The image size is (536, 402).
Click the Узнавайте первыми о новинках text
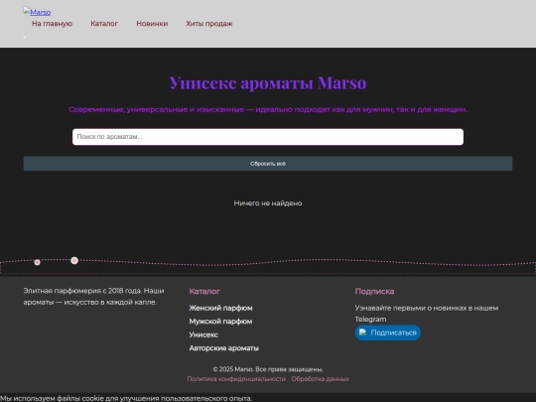[x=426, y=314]
